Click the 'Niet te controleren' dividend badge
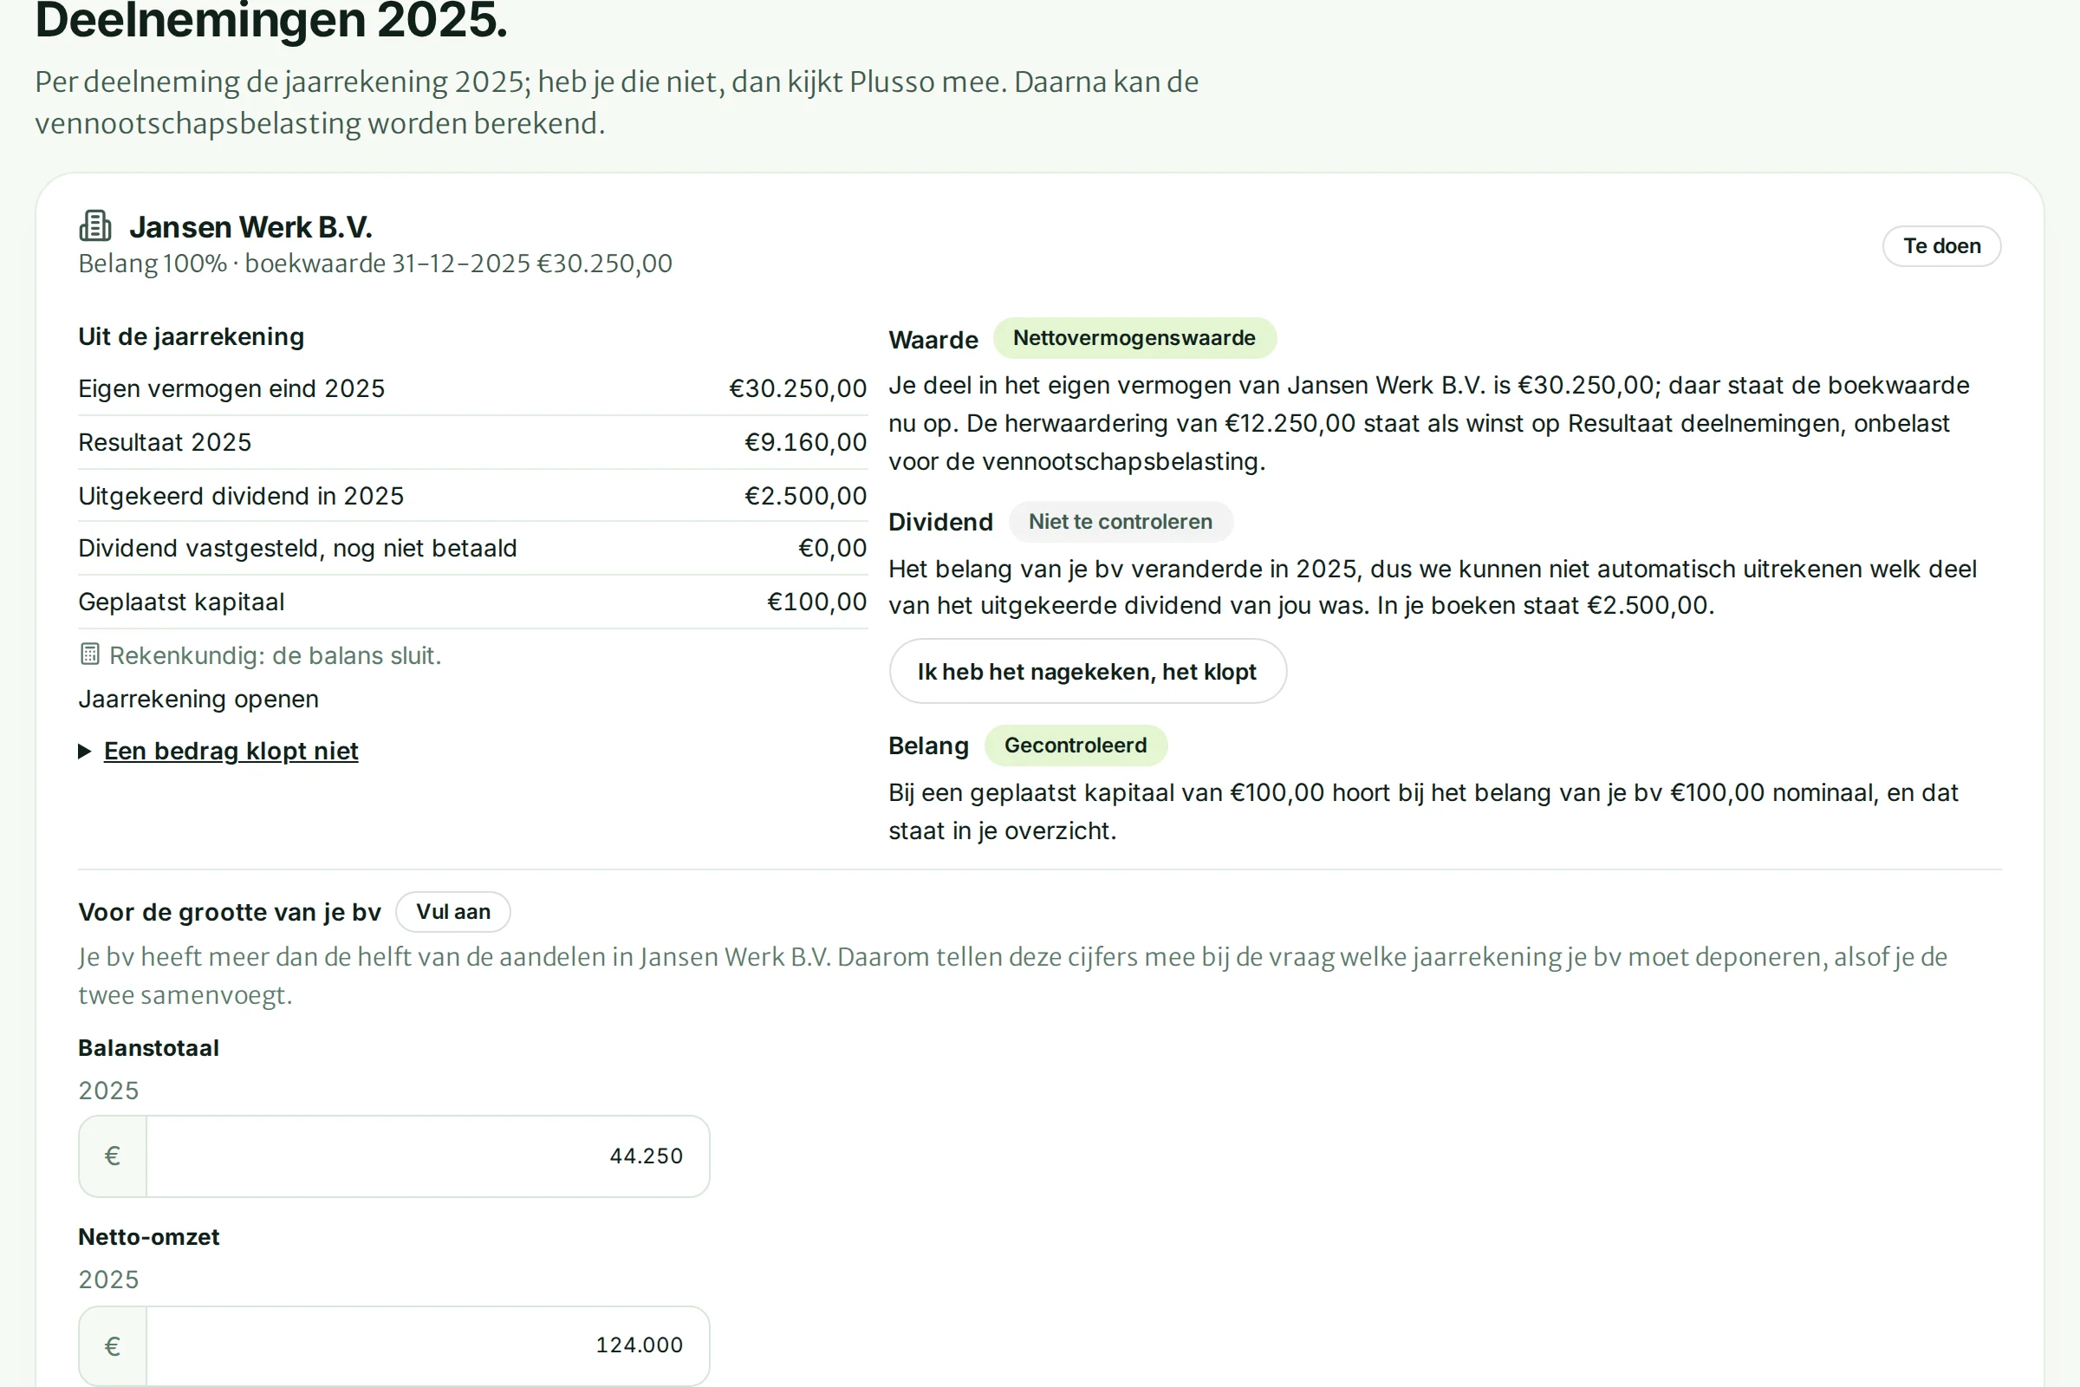The image size is (2080, 1387). tap(1120, 522)
